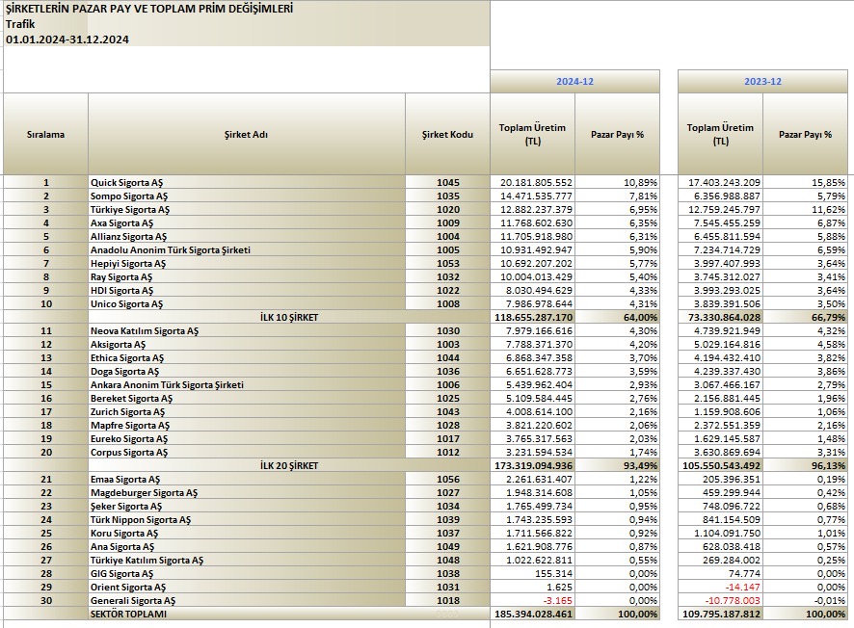Image resolution: width=854 pixels, height=628 pixels.
Task: Select the top-10 total '118.655.287.170'
Action: pyautogui.click(x=533, y=317)
